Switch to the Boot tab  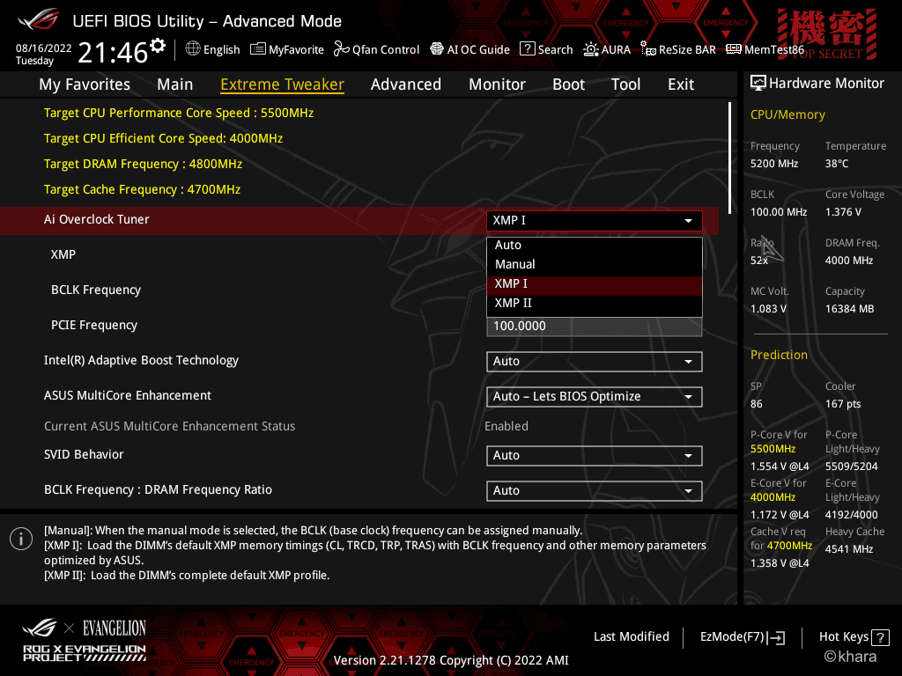(x=568, y=84)
